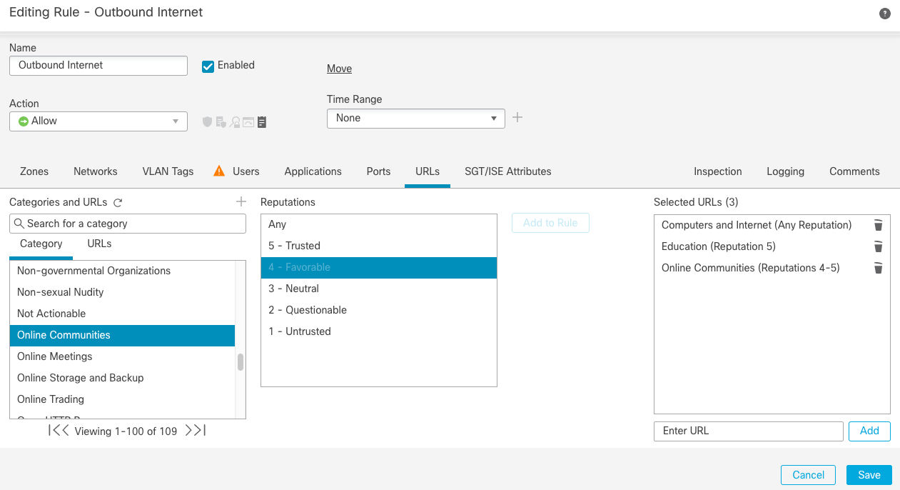
Task: Go to next page of categories
Action: [x=190, y=430]
